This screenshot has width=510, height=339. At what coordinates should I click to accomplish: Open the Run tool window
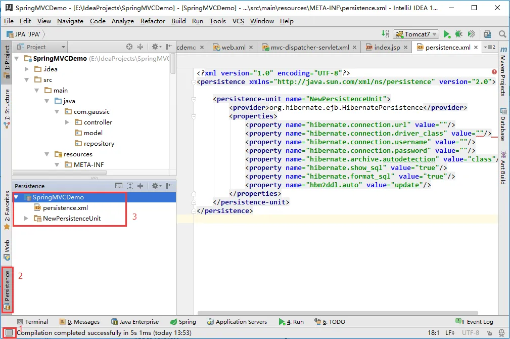(x=291, y=322)
